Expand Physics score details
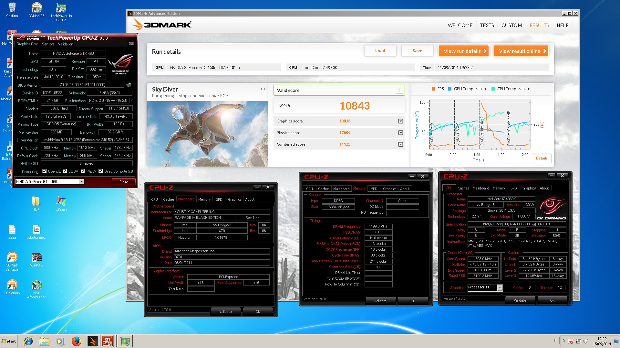 click(401, 133)
